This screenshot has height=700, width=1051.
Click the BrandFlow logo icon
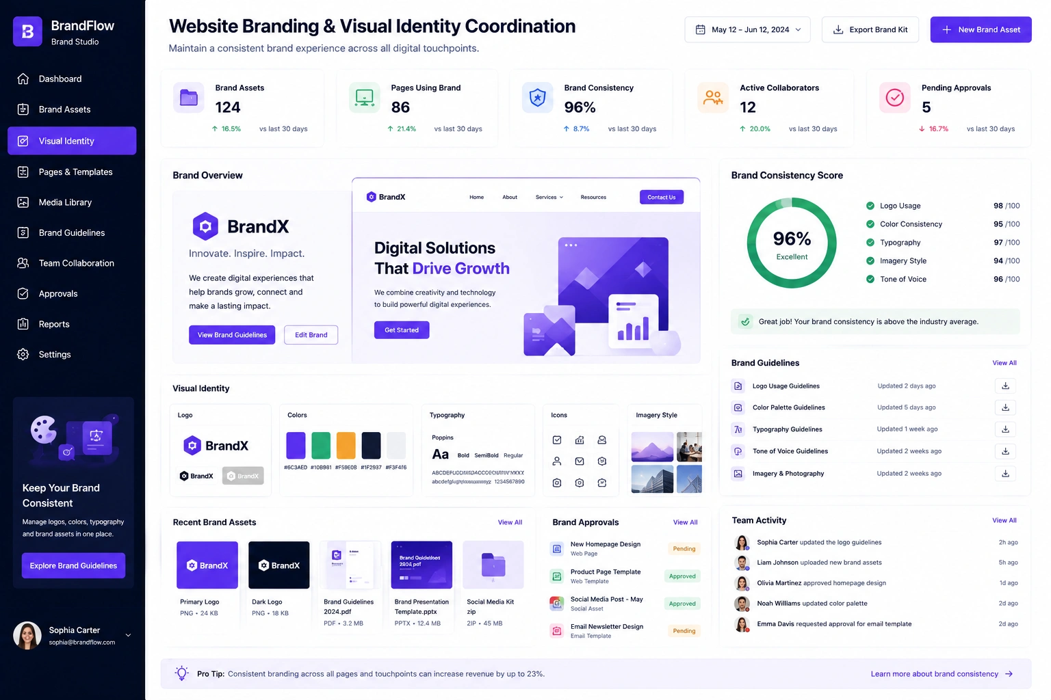pos(27,31)
